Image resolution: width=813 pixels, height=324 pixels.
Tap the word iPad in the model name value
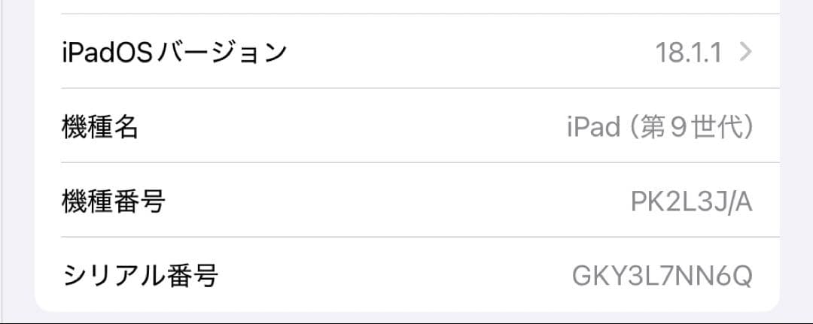tap(594, 126)
